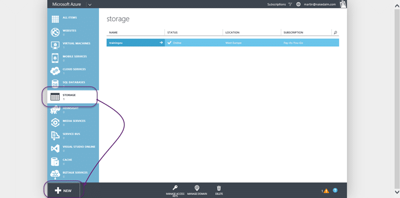Expand the Microsoft Azure chevron dropdown

(x=90, y=4)
